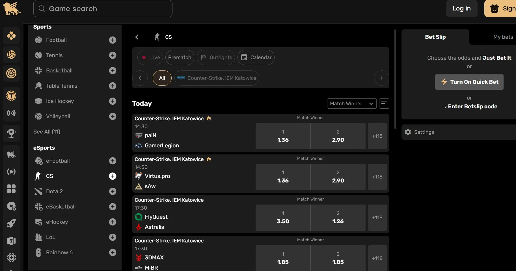The width and height of the screenshot is (516, 271).
Task: Open the Settings gear in the bet slip
Action: [x=408, y=132]
